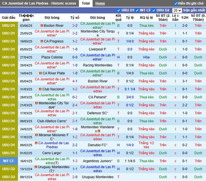
Task: Open Argentinos Juniors team link
Action: (x=97, y=161)
